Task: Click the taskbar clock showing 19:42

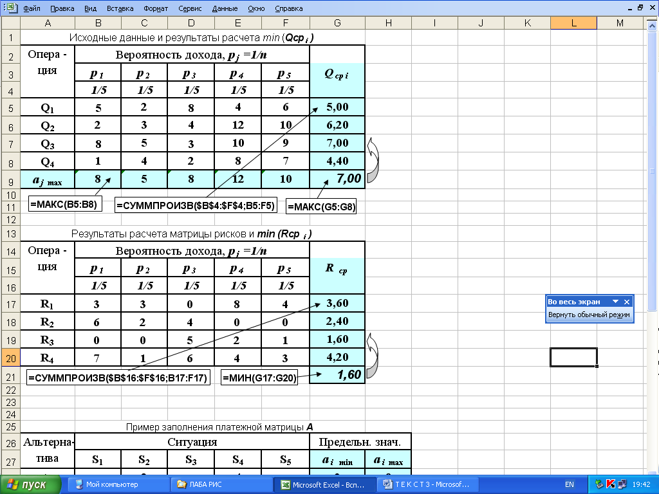Action: coord(641,484)
